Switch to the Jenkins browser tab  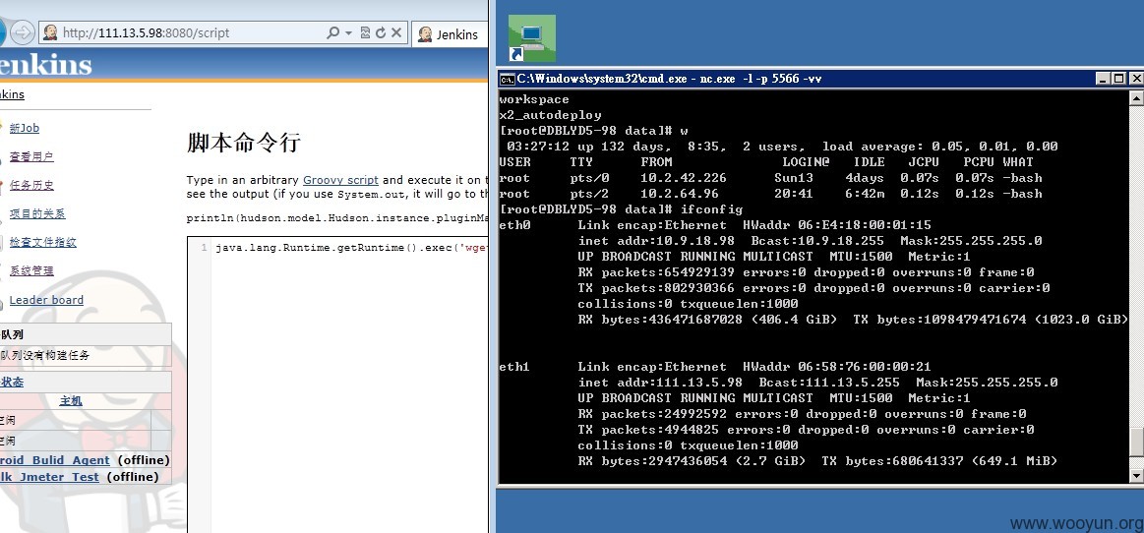[450, 34]
